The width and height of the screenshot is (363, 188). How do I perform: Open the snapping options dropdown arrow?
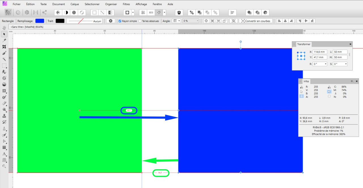click(x=164, y=12)
